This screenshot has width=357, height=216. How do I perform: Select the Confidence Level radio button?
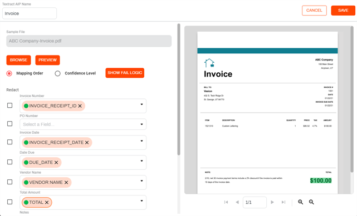click(x=57, y=73)
